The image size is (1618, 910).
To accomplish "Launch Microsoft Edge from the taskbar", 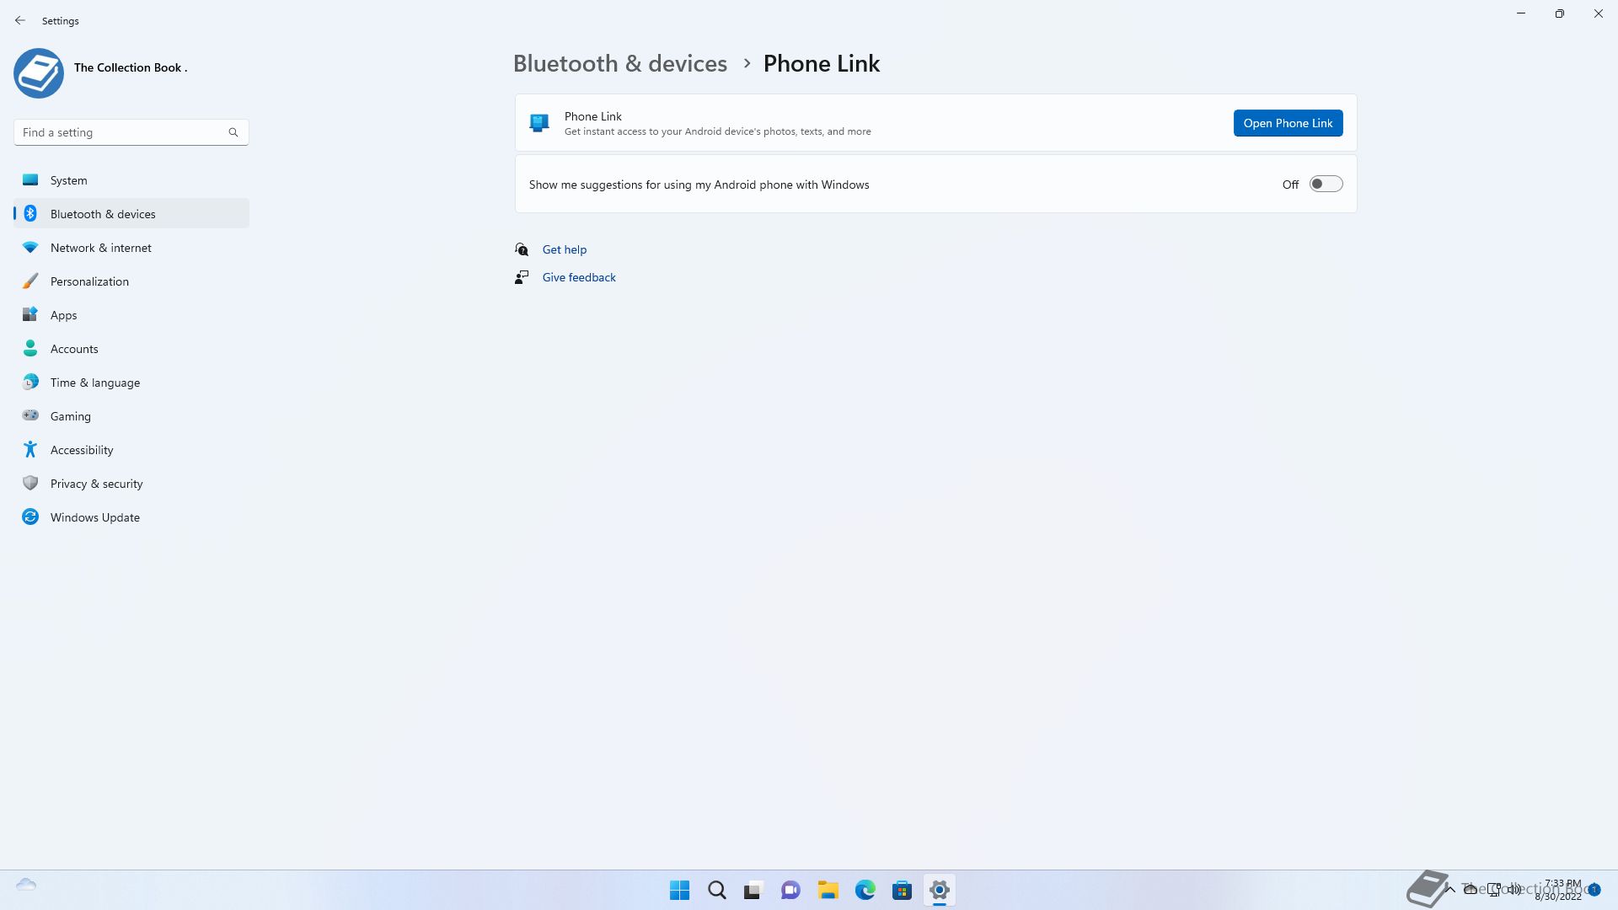I will (x=865, y=890).
